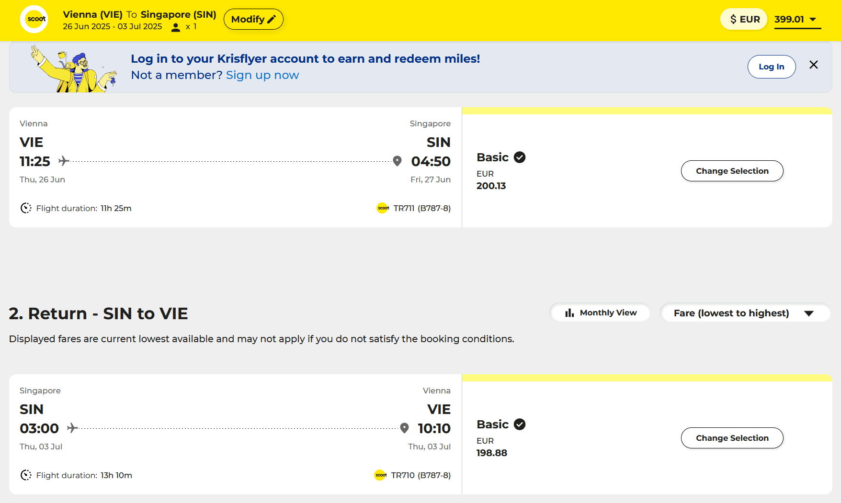Click the location pin beside the 04:50 arrival
Screen dimensions: 841x503
click(397, 161)
